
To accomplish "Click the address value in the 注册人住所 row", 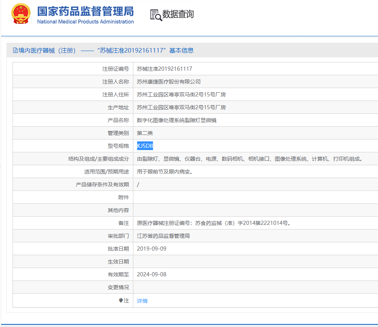I will (181, 95).
